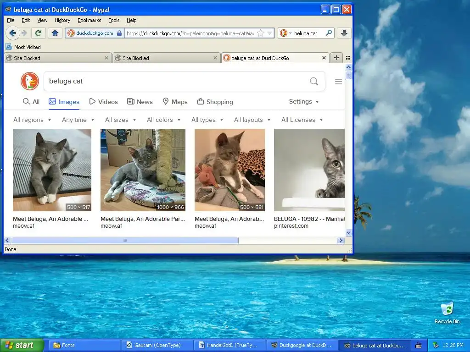Expand the All Licenses filter
Viewport: 470px width, 352px height.
point(302,120)
